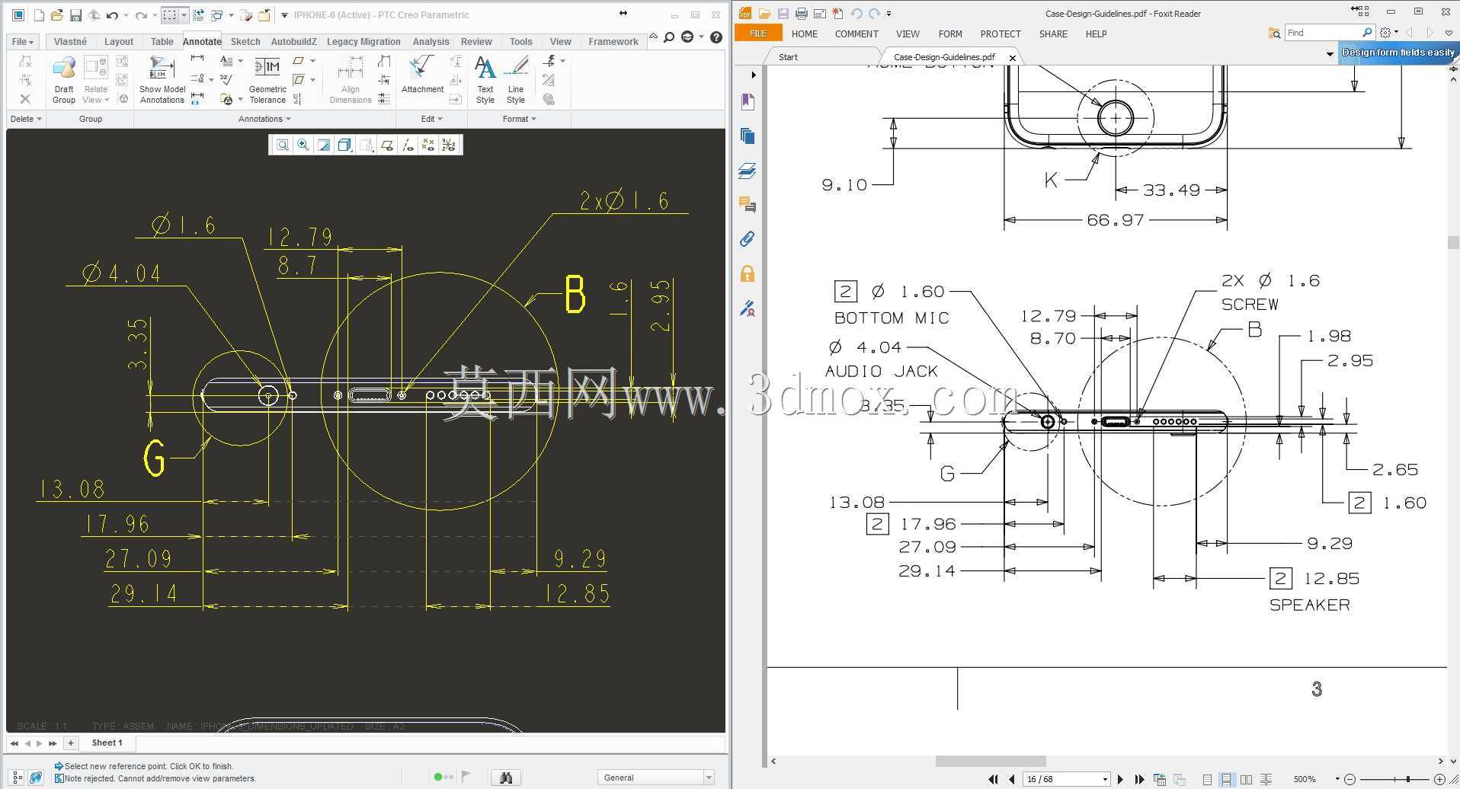Viewport: 1460px width, 789px height.
Task: Click the binoculars find icon in Creo status bar
Action: pos(506,778)
